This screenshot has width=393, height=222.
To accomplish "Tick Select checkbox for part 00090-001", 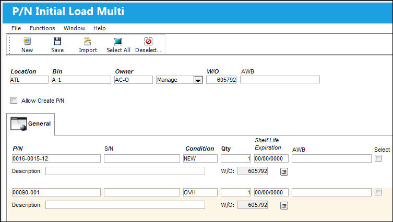I will 378,192.
